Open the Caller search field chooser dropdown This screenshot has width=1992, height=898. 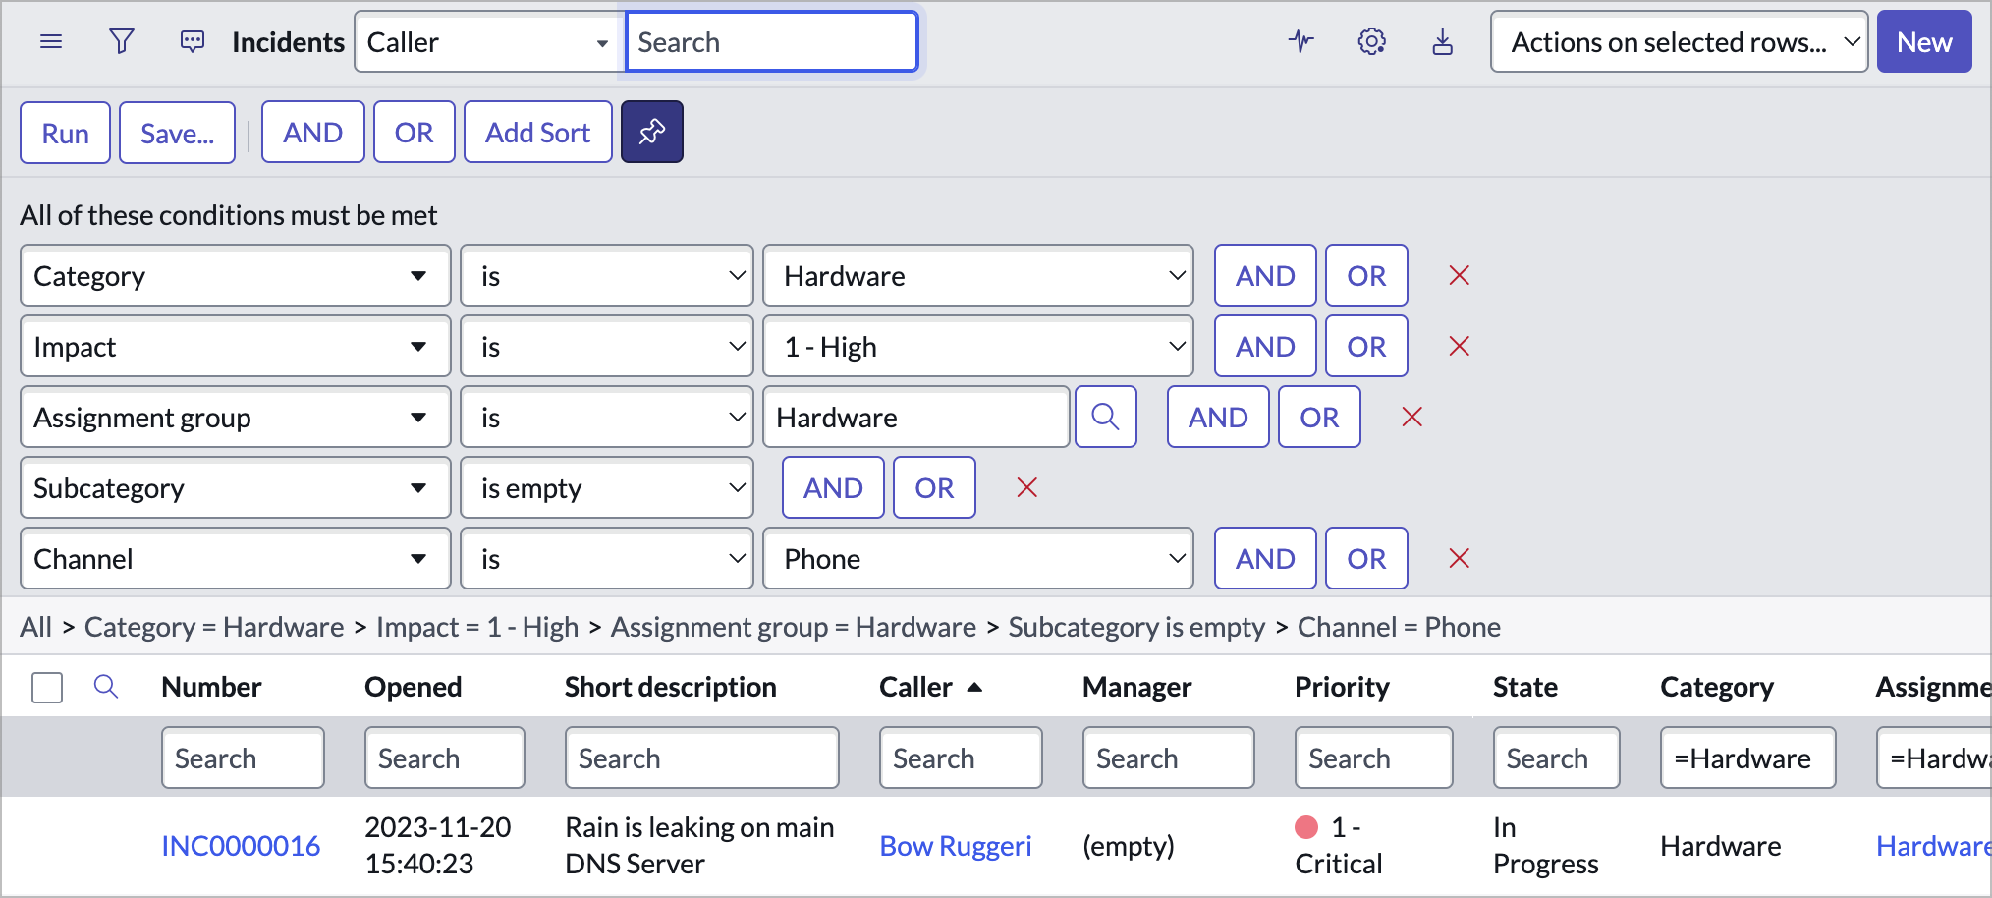[x=488, y=41]
